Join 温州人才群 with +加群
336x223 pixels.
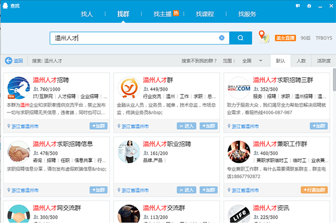click(208, 126)
